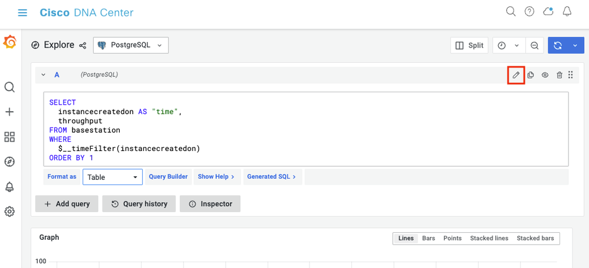Open the hamburger navigation menu
Image resolution: width=589 pixels, height=268 pixels.
[22, 13]
